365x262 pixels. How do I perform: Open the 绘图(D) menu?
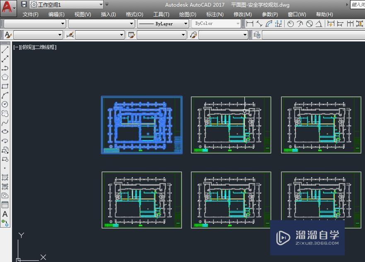point(188,15)
